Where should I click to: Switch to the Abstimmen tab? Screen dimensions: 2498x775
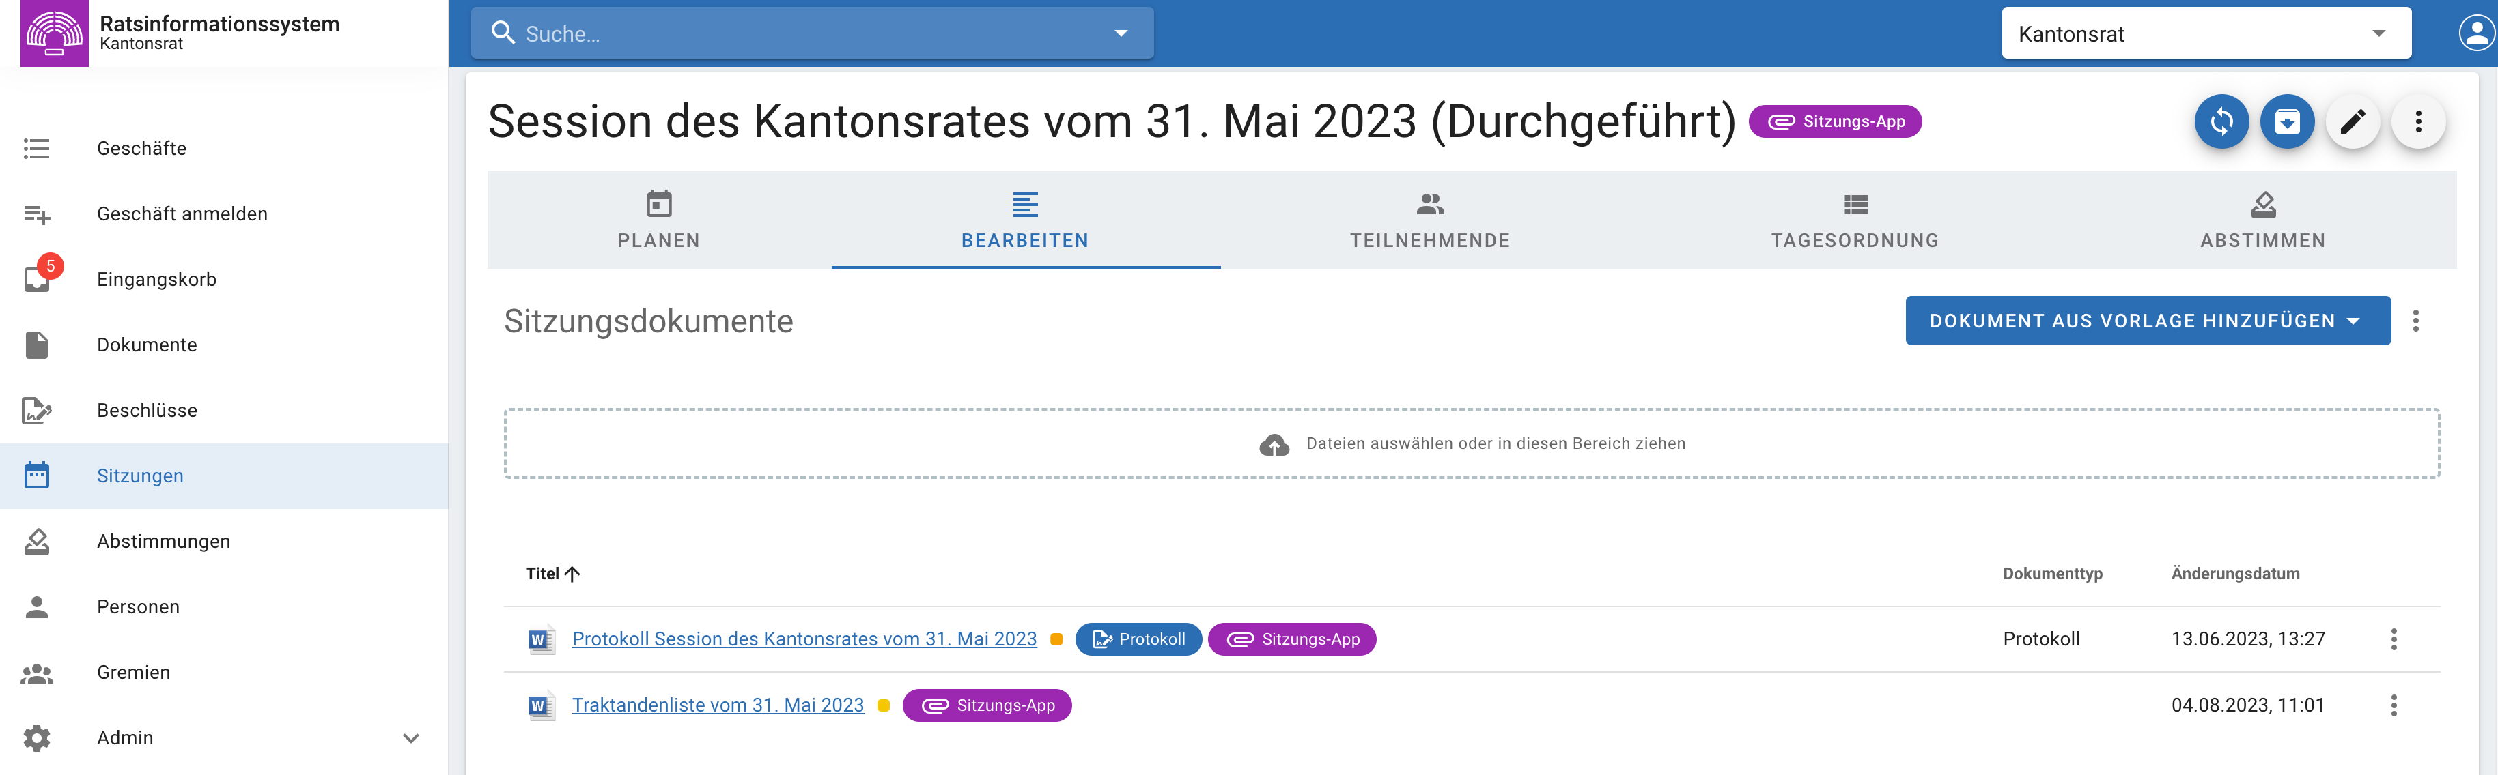pos(2262,220)
